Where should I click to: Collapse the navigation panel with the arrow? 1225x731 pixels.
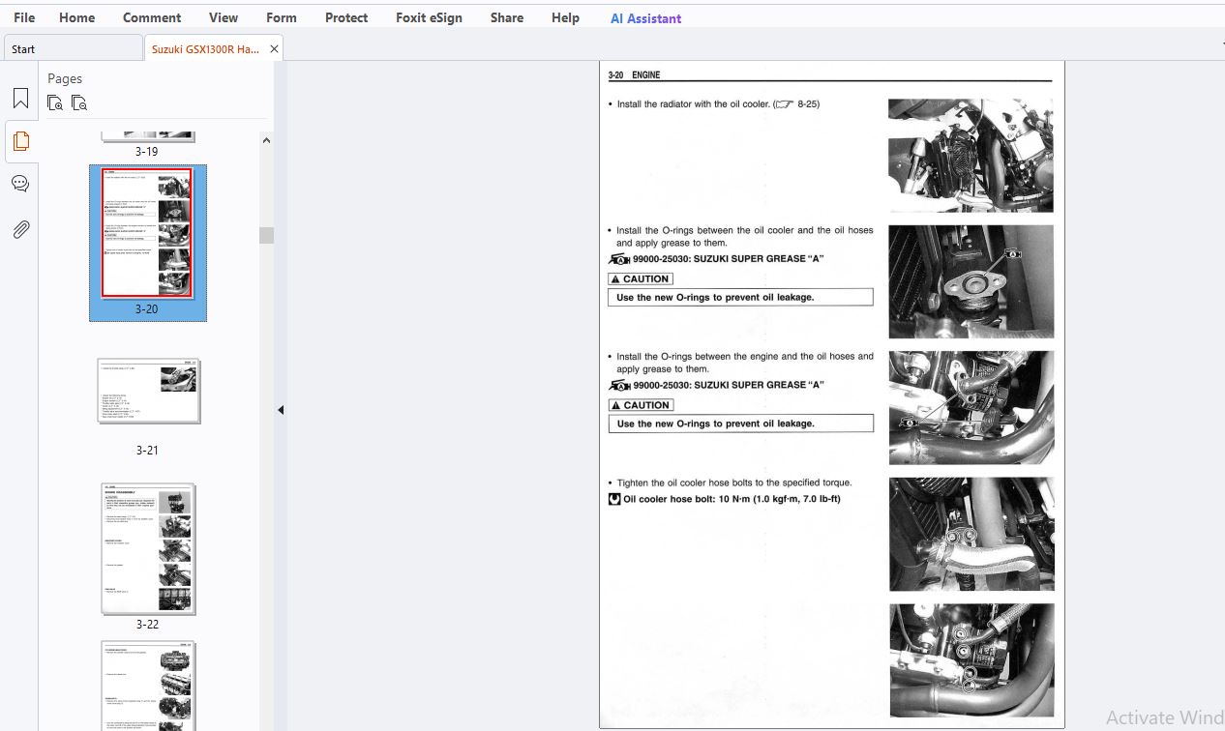(281, 410)
